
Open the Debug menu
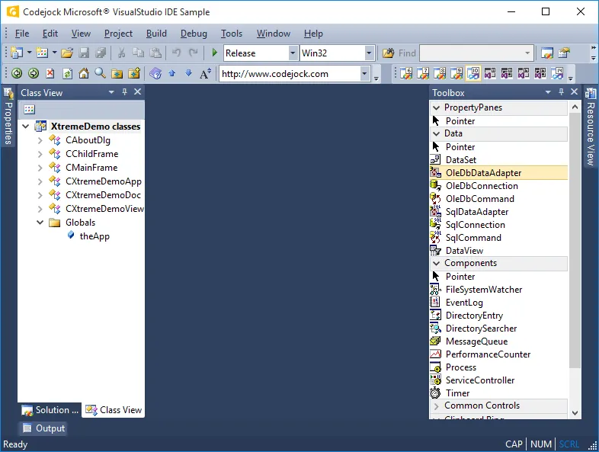pos(194,34)
